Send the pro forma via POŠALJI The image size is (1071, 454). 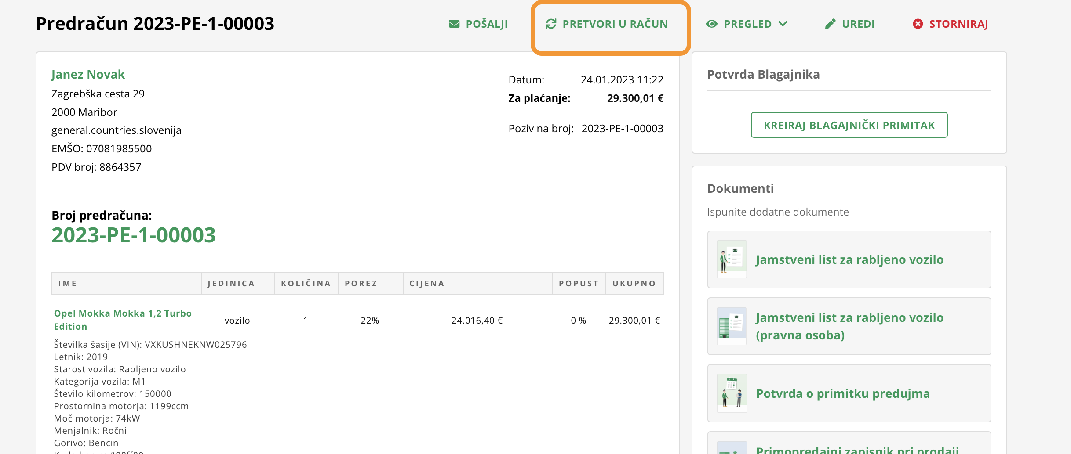pyautogui.click(x=478, y=24)
